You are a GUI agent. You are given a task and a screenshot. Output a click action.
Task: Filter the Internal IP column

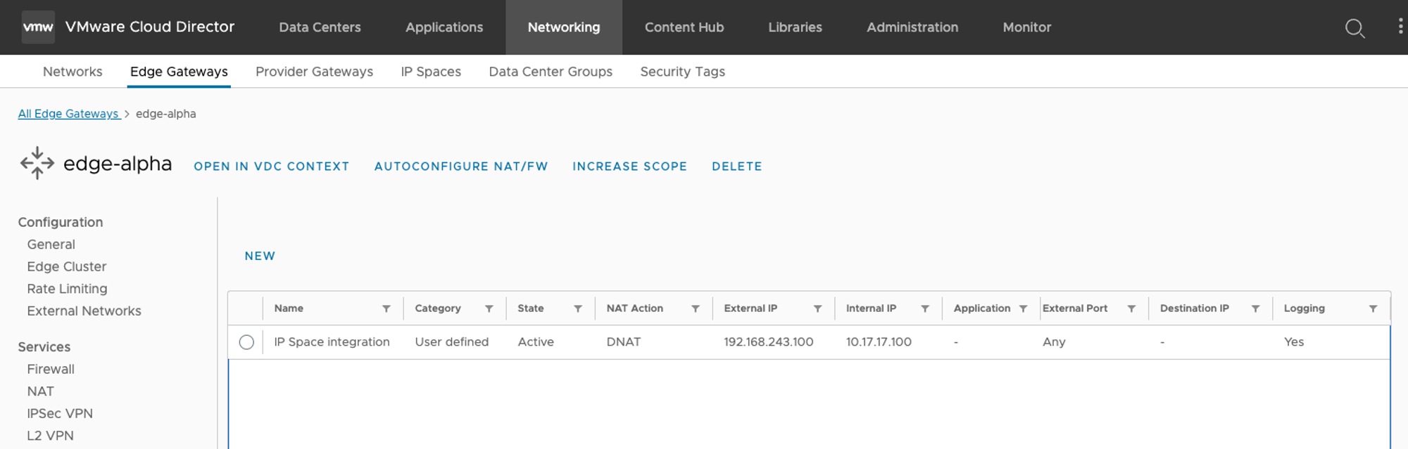click(x=926, y=308)
